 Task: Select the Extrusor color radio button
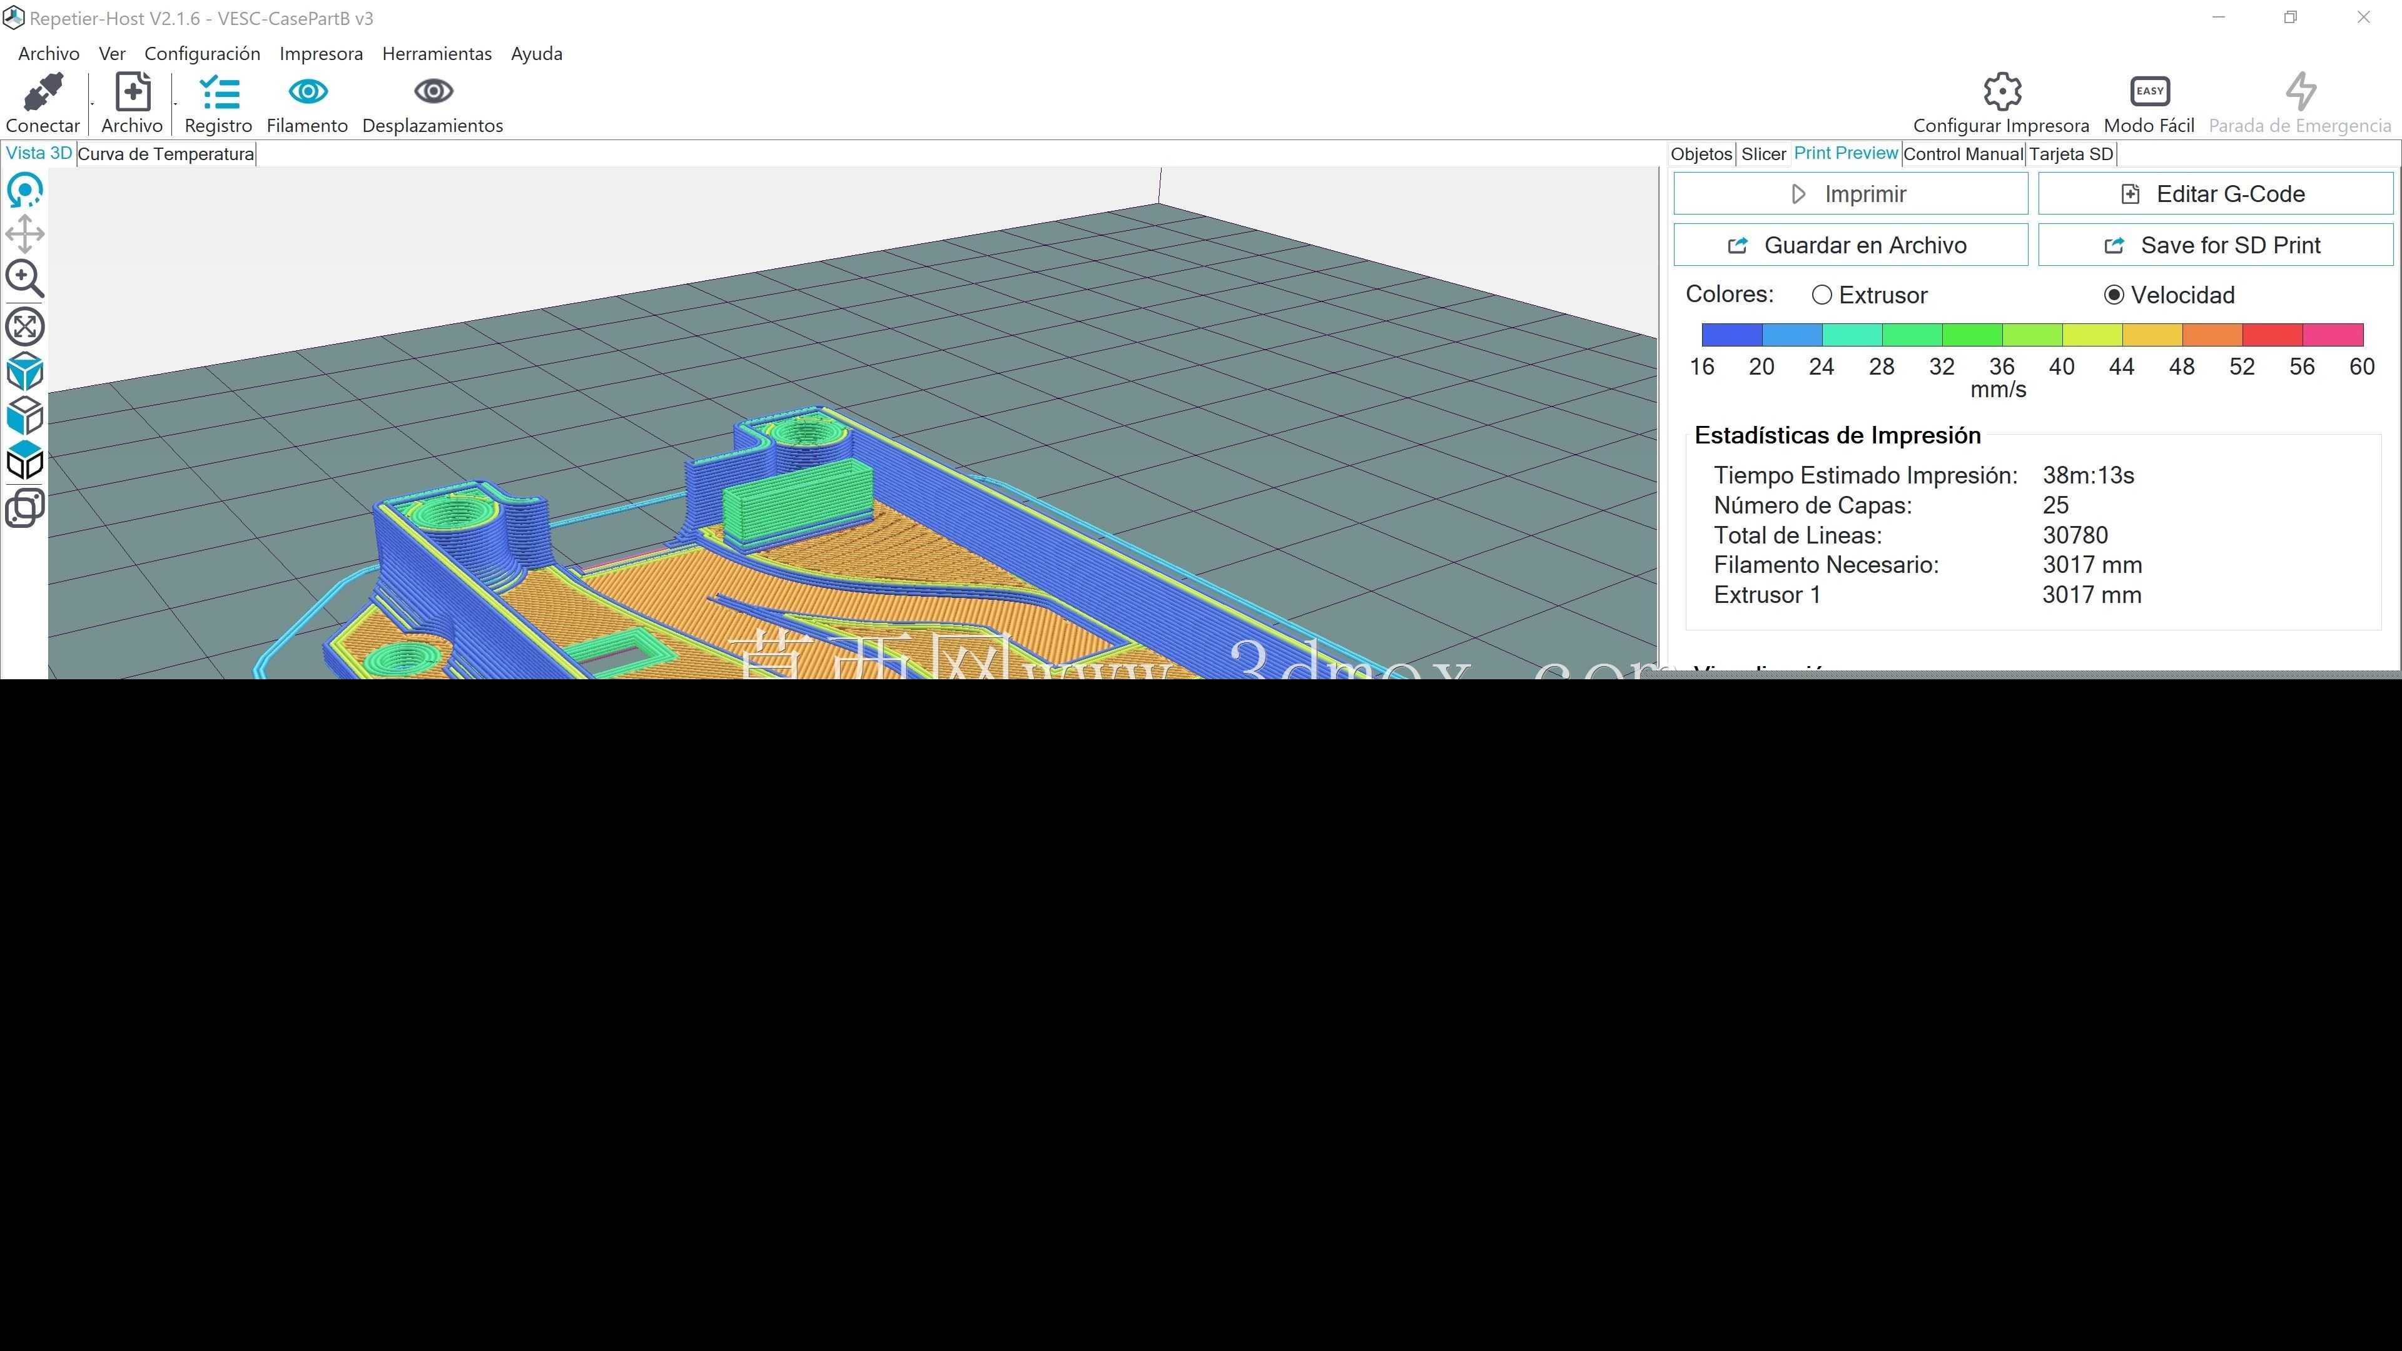click(1821, 295)
